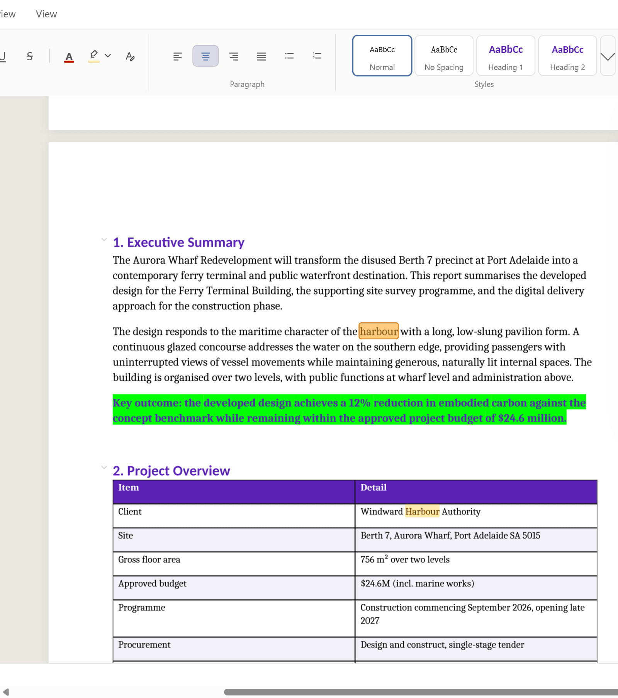Screen dimensions: 618x698
Task: Select the Normal style
Action: coord(382,56)
